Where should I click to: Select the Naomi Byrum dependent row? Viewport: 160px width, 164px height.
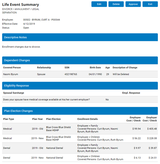tap(80, 74)
